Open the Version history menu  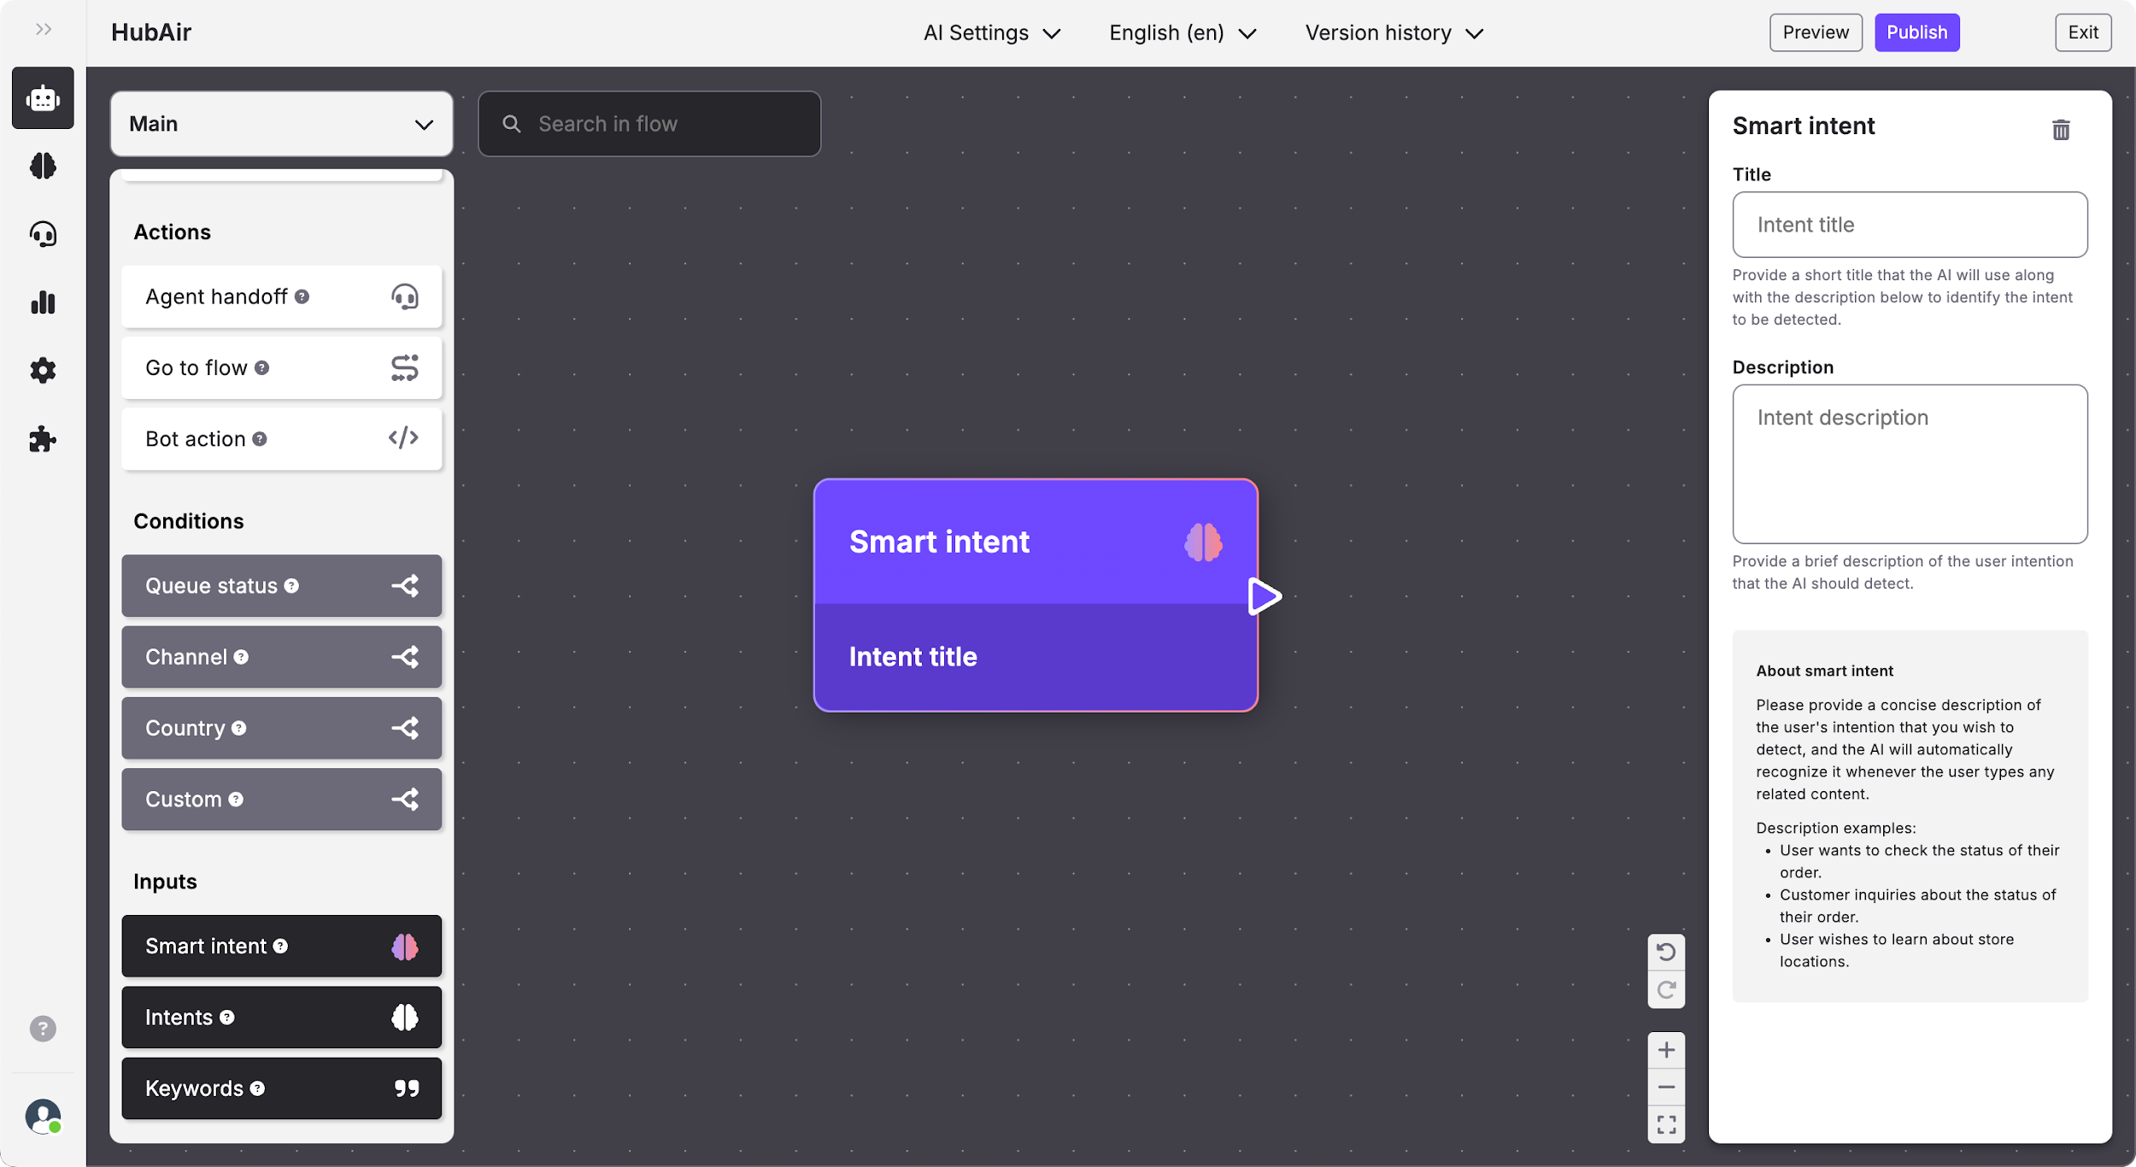pyautogui.click(x=1394, y=33)
